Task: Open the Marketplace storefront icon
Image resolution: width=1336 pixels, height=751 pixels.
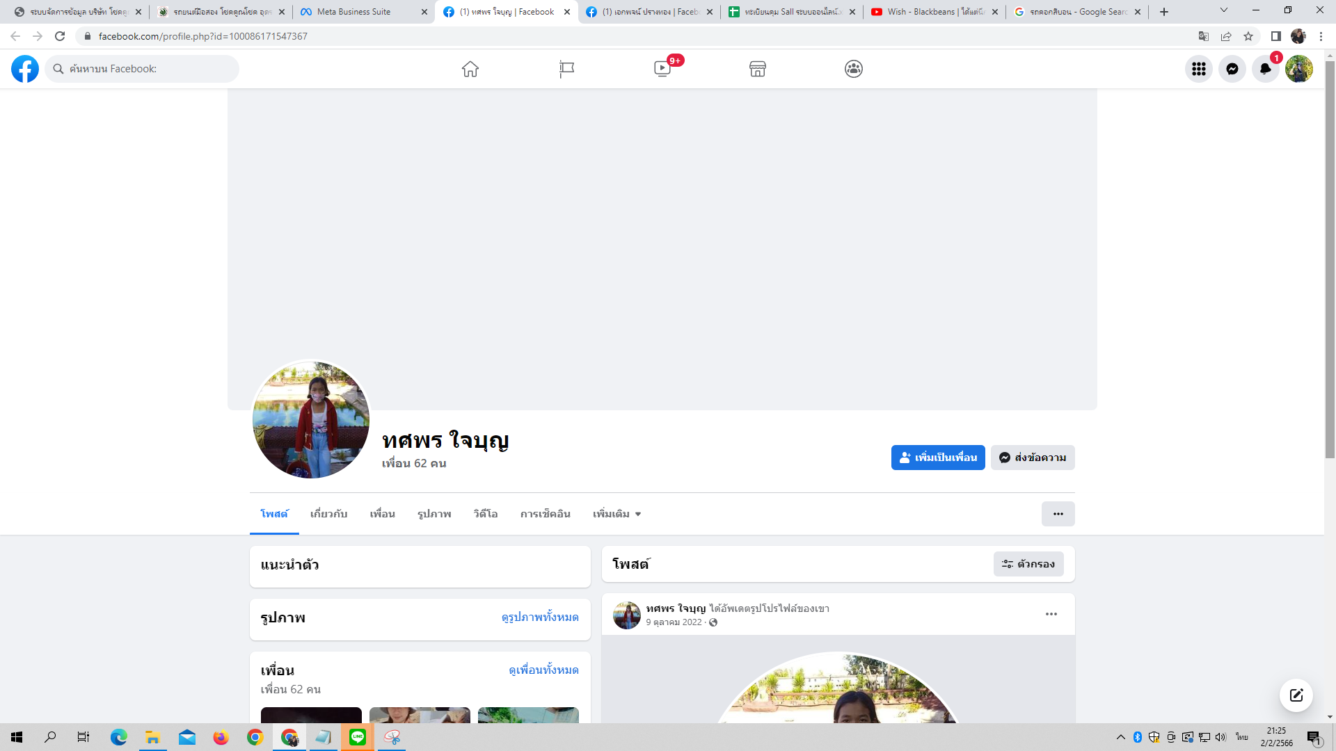Action: [x=758, y=69]
